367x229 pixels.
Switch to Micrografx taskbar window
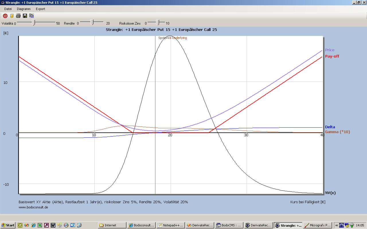pos(317,225)
